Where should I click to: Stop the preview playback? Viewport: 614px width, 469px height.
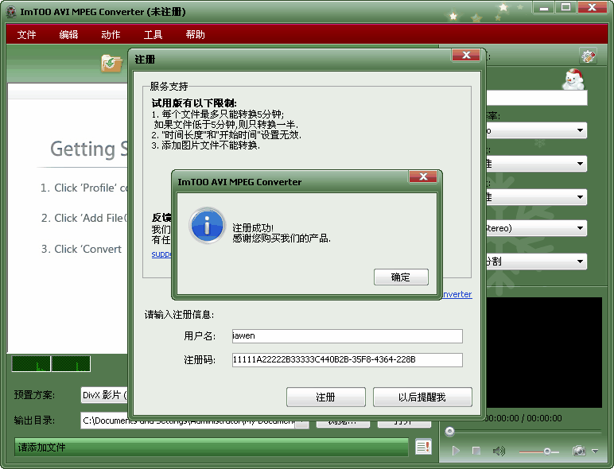point(476,451)
